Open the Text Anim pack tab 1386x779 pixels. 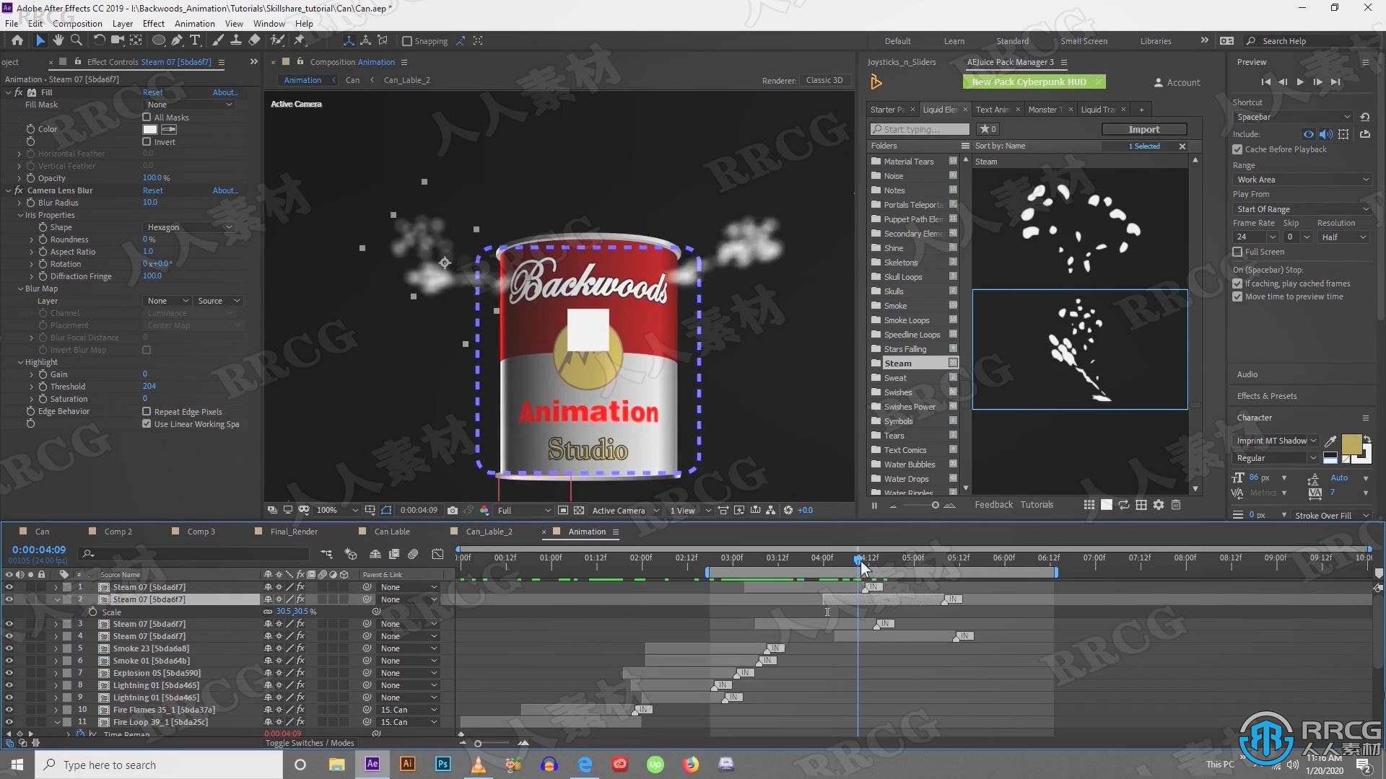click(993, 110)
